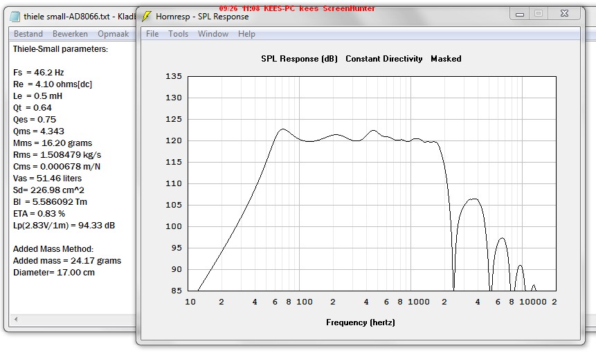This screenshot has width=596, height=355.
Task: Open the File menu in Hornresp
Action: pos(152,34)
